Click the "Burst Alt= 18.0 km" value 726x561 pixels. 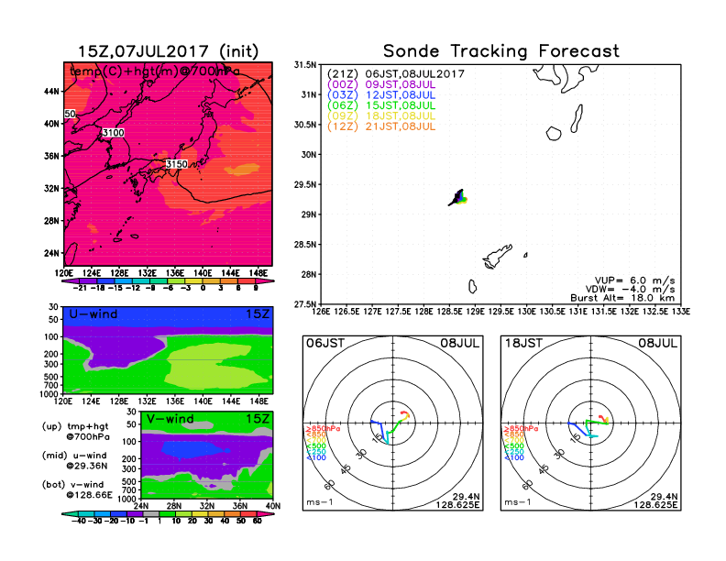[x=622, y=298]
